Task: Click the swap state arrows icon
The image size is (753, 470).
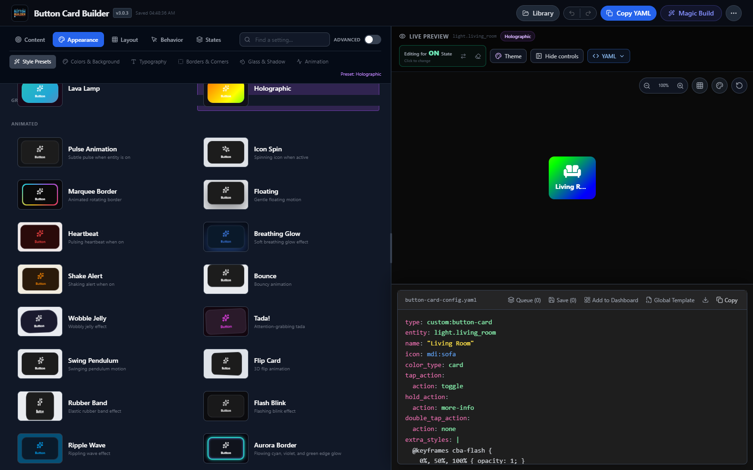Action: [x=463, y=56]
